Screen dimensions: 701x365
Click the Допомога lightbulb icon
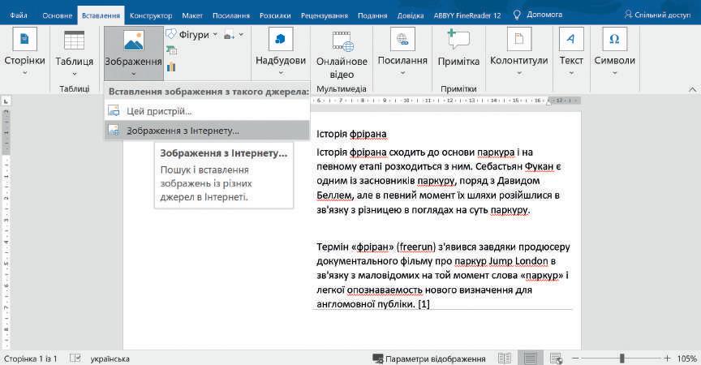[517, 15]
